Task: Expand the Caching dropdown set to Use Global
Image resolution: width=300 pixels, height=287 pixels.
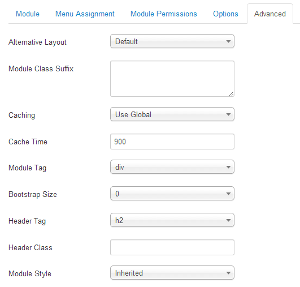Action: [x=172, y=114]
